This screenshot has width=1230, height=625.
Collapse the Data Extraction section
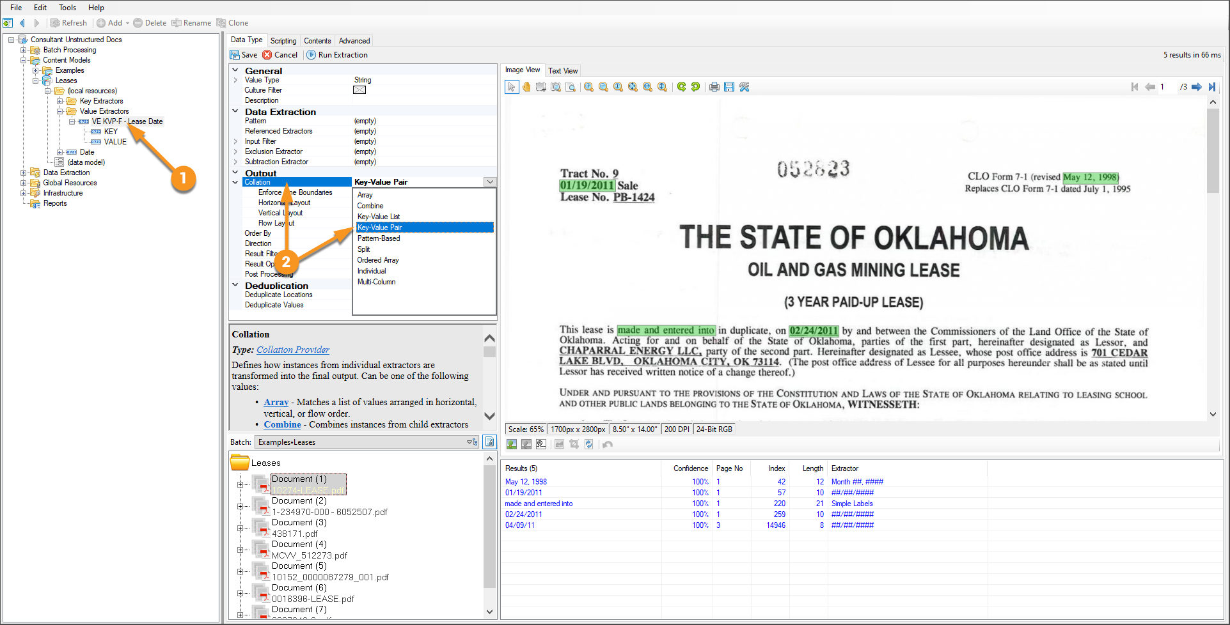235,112
